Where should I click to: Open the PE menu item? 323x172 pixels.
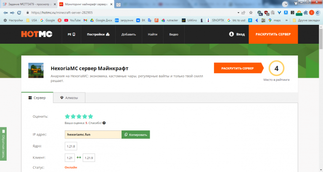tap(71, 34)
